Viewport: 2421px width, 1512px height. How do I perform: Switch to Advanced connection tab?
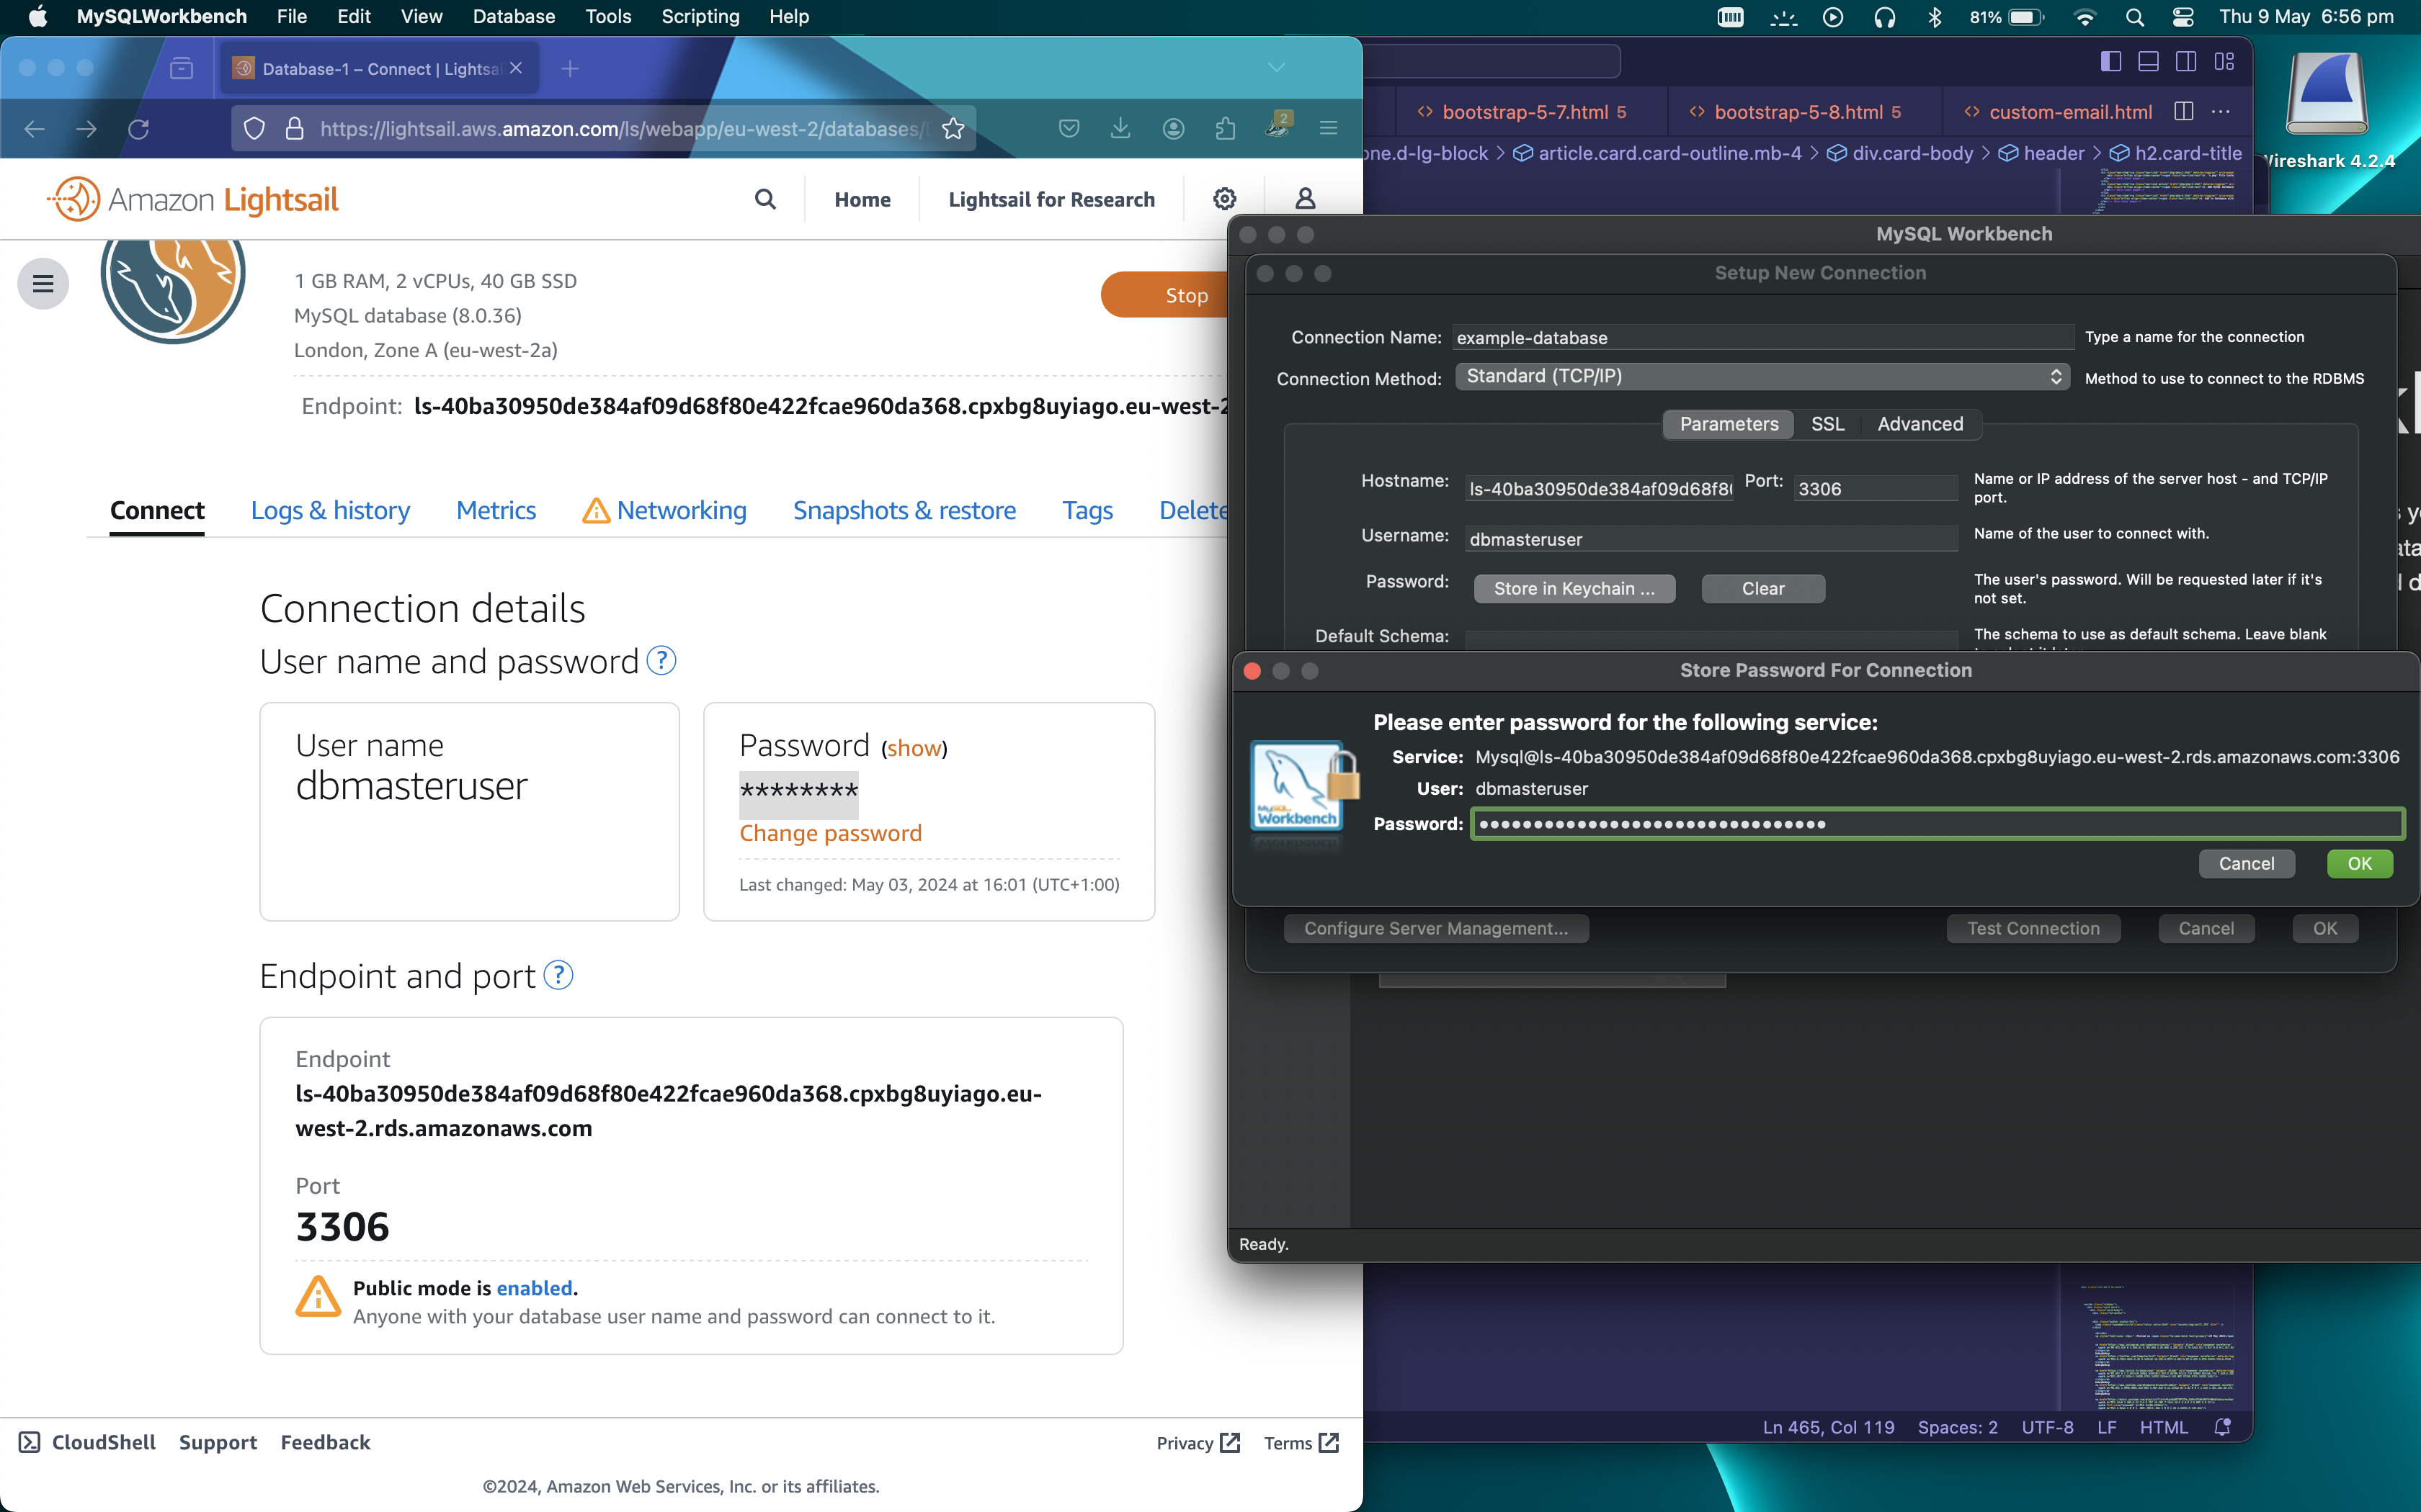tap(1920, 424)
